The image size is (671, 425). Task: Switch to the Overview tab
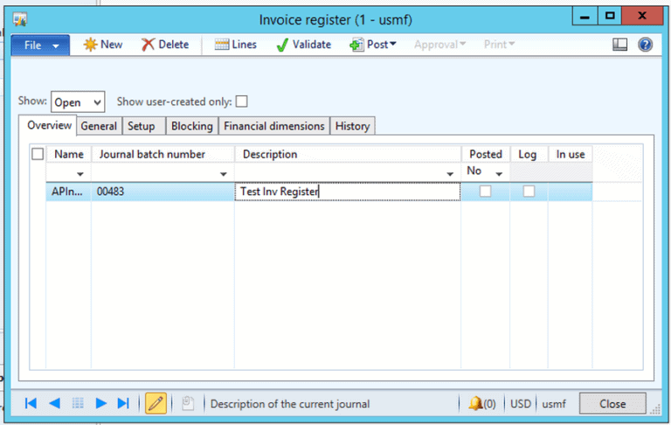coord(49,126)
